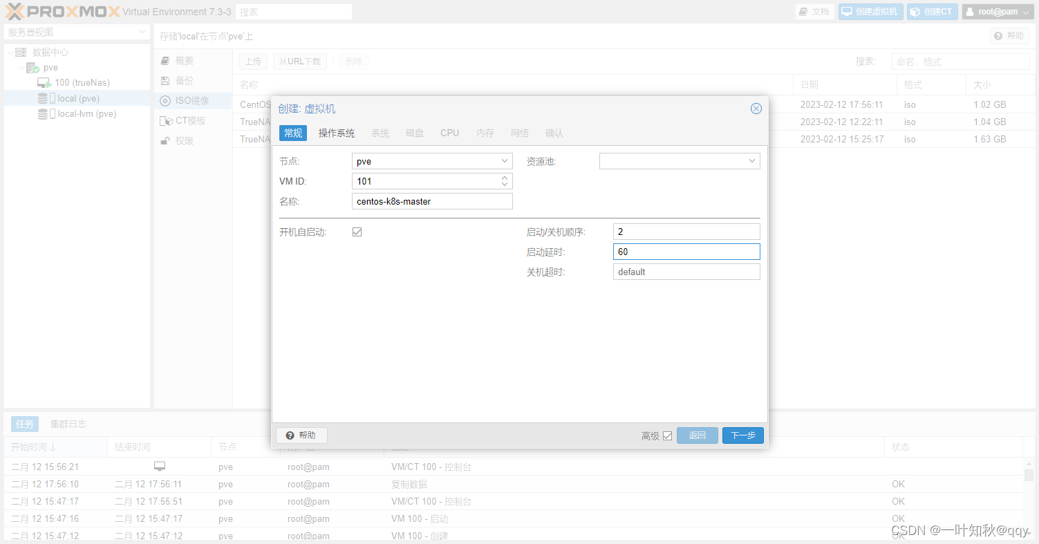Select local-lvm (pve) storage in tree
The width and height of the screenshot is (1039, 544).
tap(86, 114)
